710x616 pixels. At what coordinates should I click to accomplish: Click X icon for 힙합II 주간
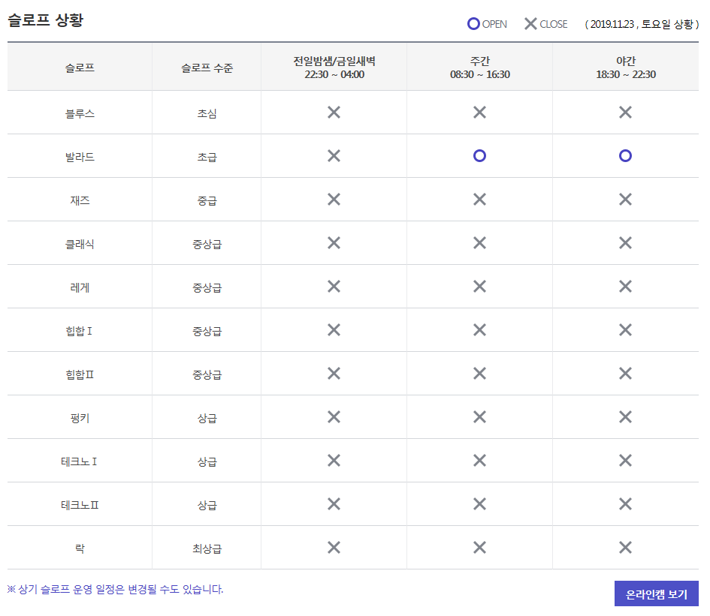pos(479,373)
